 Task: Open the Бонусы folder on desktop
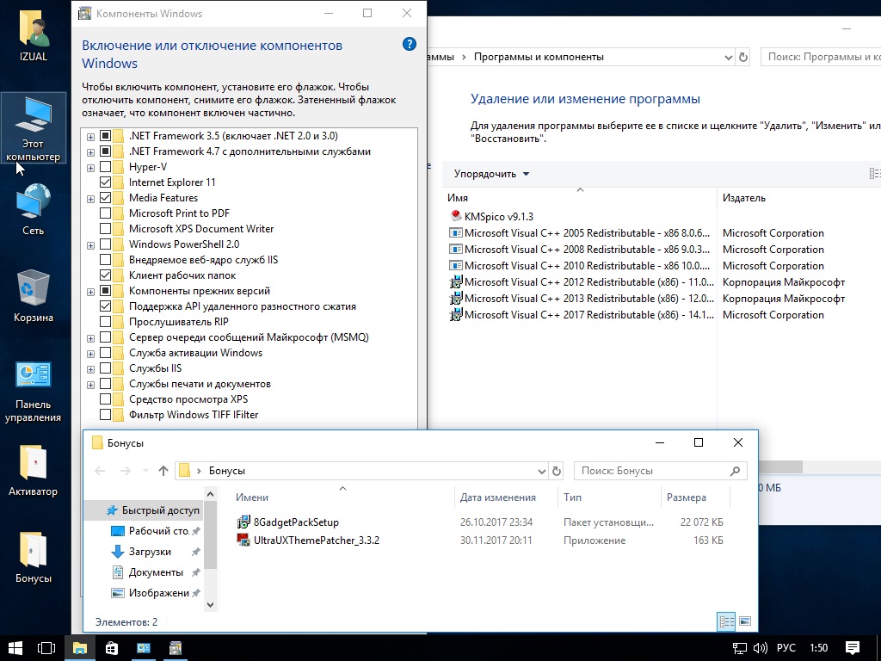tap(34, 557)
